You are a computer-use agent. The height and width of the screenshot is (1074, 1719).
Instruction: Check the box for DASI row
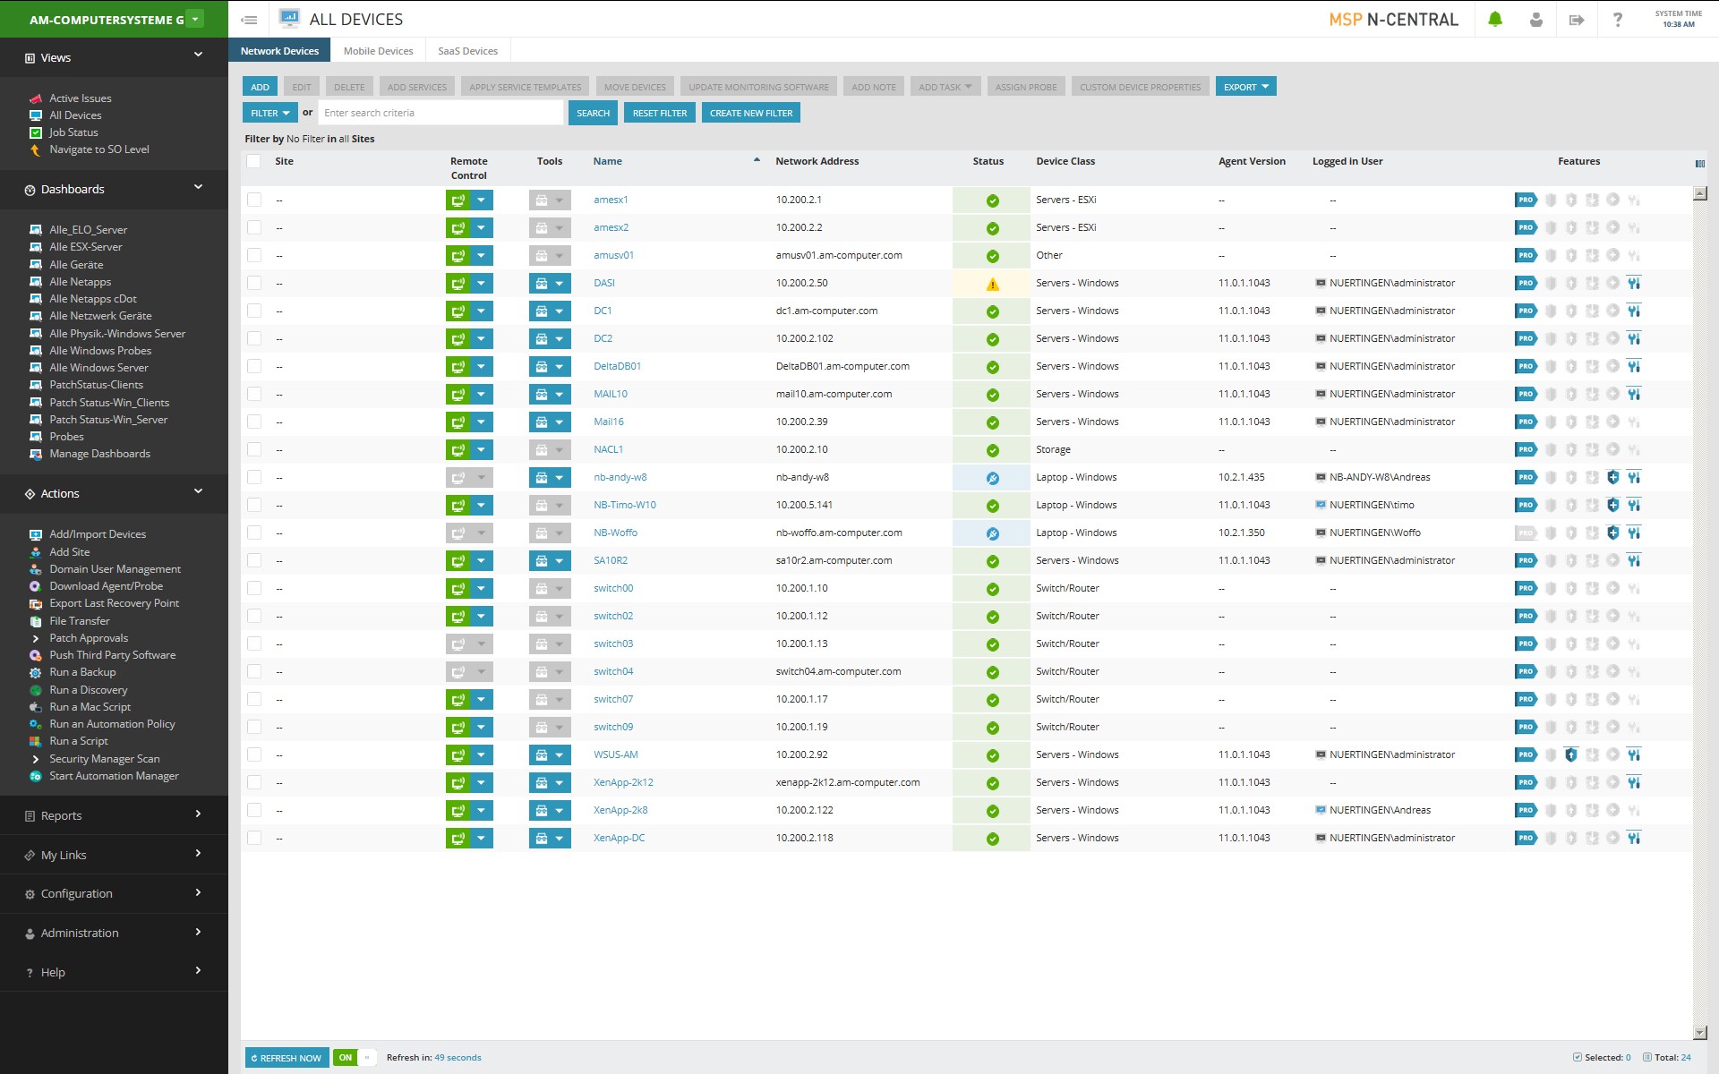pyautogui.click(x=254, y=284)
